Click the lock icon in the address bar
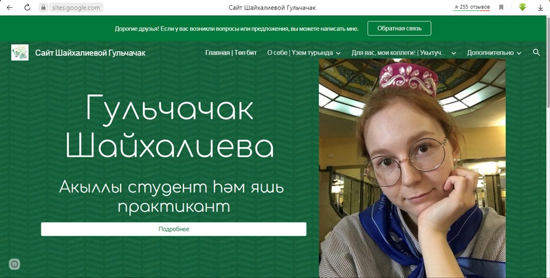 (x=43, y=8)
